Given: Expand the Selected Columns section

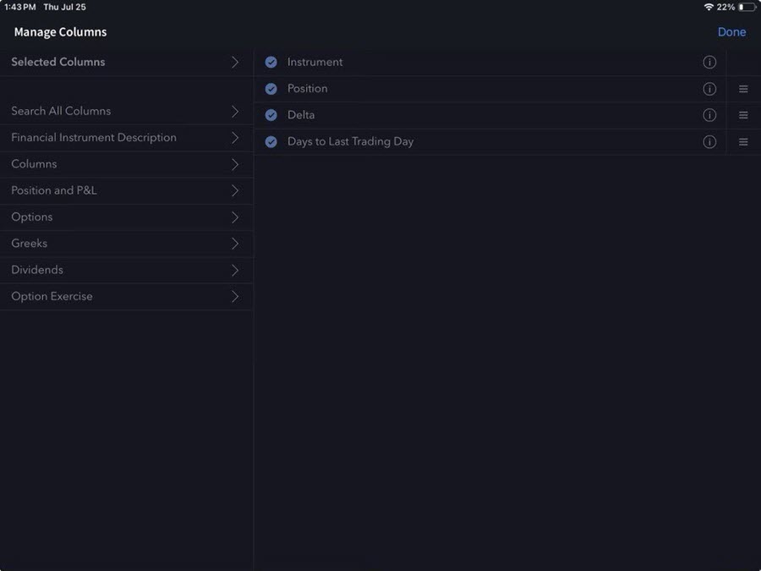Looking at the screenshot, I should [127, 62].
